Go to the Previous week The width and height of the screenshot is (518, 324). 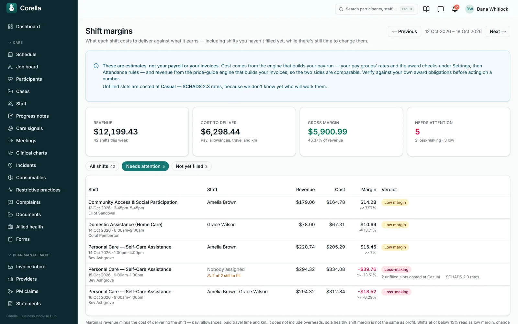click(x=405, y=31)
